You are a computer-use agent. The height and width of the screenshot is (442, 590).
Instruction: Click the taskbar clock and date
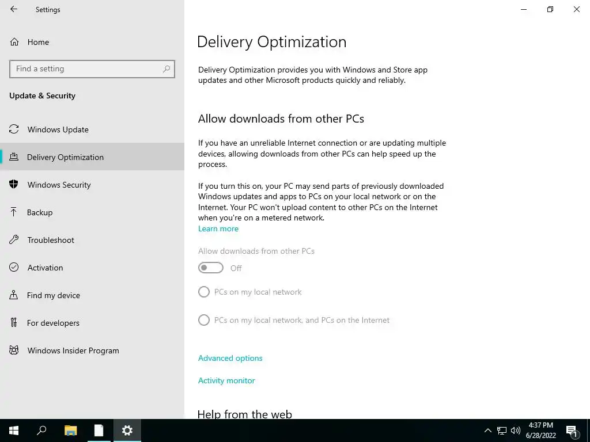pyautogui.click(x=540, y=430)
